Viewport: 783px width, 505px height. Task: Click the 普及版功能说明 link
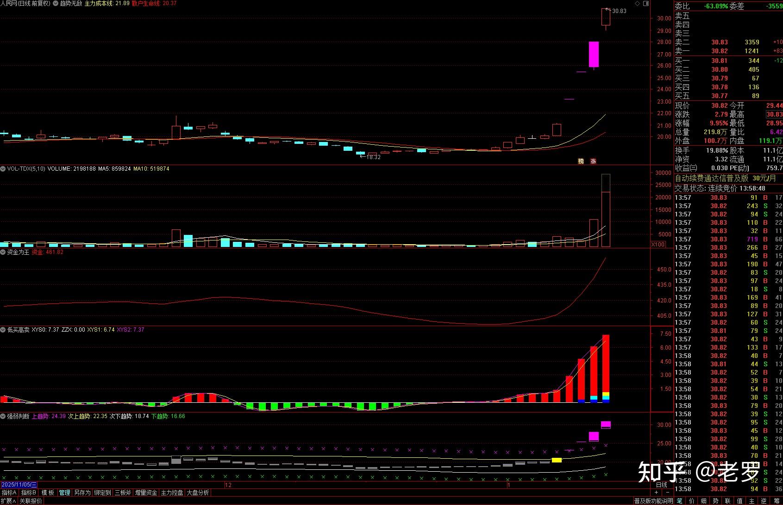pyautogui.click(x=653, y=501)
